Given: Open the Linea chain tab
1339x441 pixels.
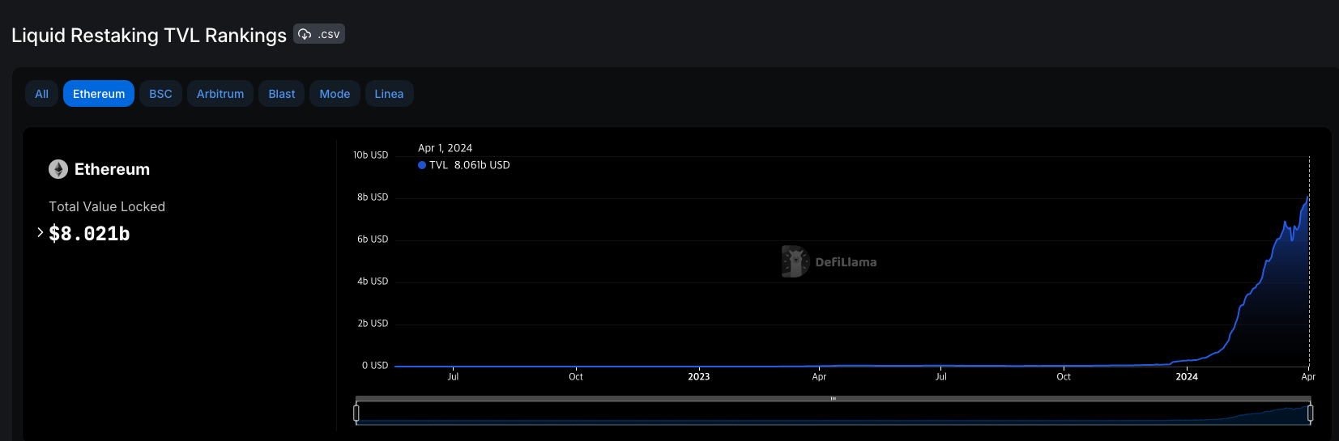Looking at the screenshot, I should [389, 94].
